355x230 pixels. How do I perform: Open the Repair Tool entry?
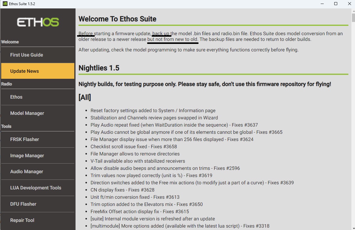click(38, 220)
